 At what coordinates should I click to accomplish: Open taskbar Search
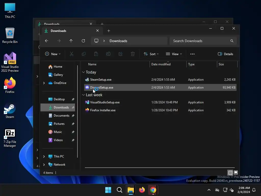(119, 190)
